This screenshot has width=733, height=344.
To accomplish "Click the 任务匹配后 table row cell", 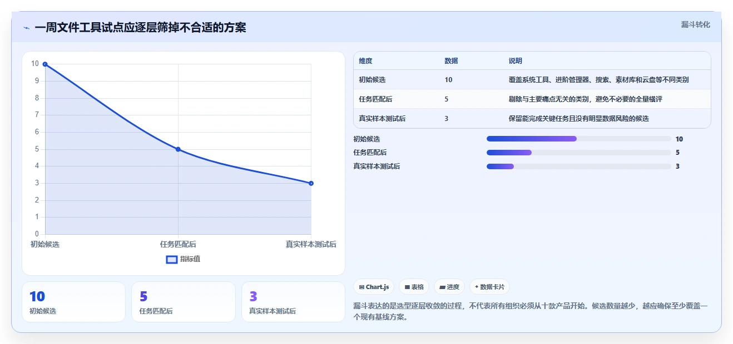I will click(397, 99).
